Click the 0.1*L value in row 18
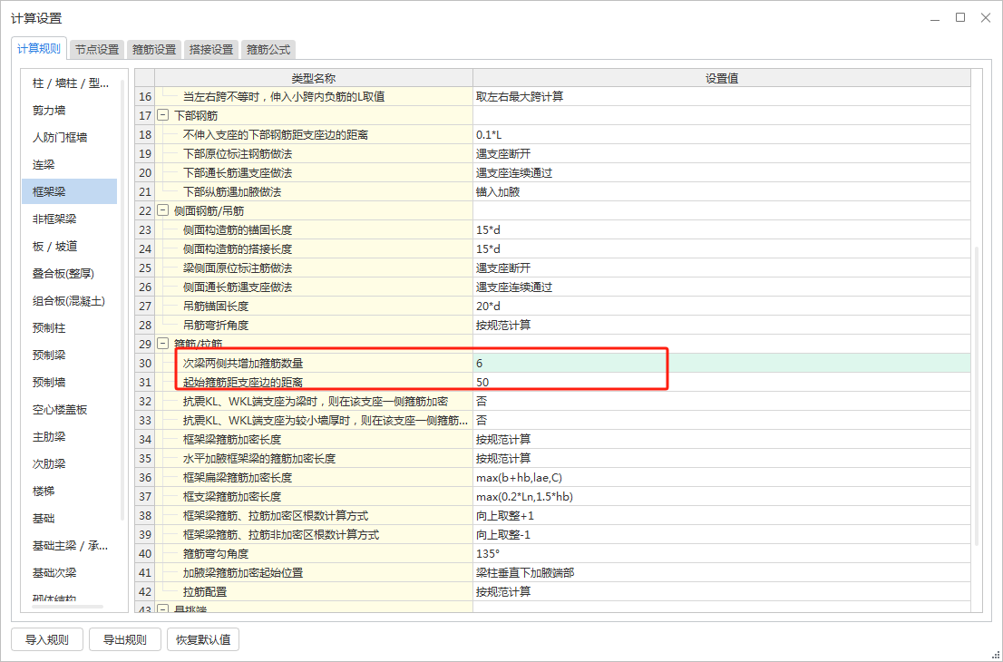1003x662 pixels. click(722, 135)
